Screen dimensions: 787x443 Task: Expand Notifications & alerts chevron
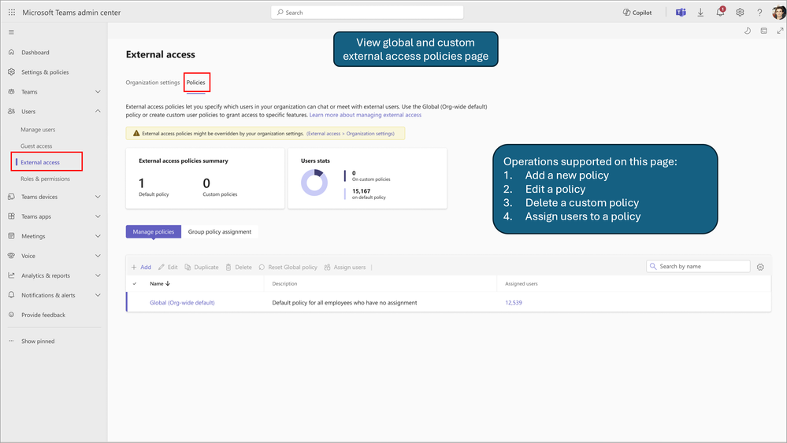tap(98, 295)
